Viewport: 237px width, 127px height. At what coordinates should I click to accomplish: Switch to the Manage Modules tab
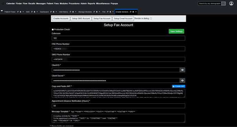tap(85, 12)
